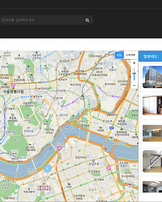
Task: Click the blue cluster marker labeled 2
Action: 47,168
